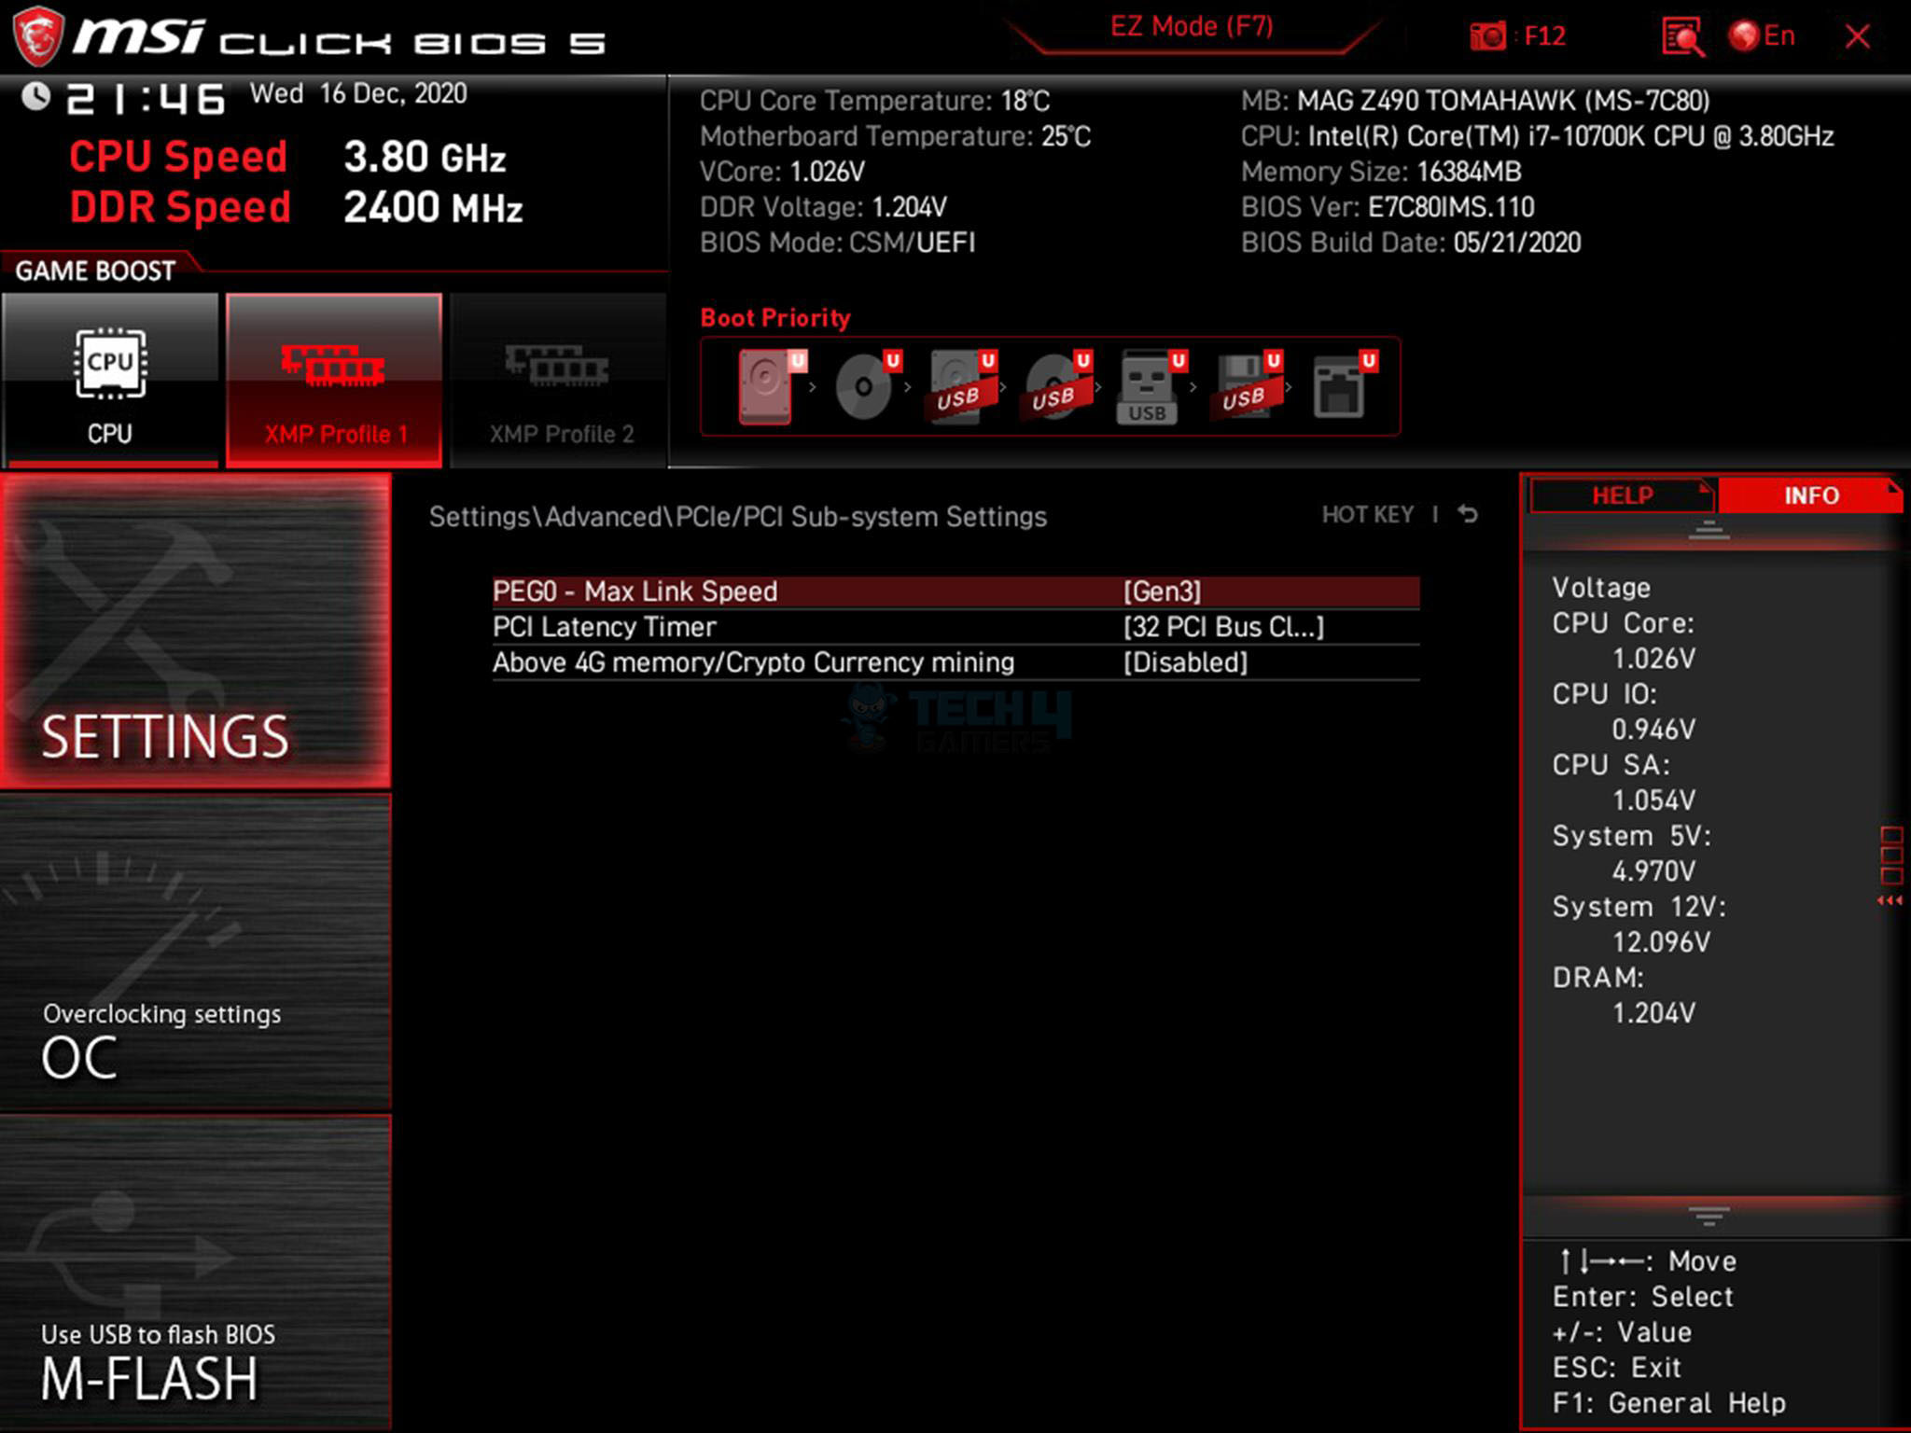This screenshot has width=1911, height=1433.
Task: Select the USB floppy boot device icon
Action: 1247,386
